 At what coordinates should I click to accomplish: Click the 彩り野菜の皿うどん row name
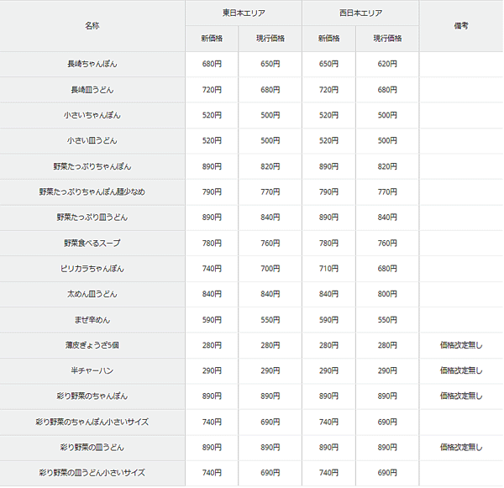pyautogui.click(x=92, y=447)
